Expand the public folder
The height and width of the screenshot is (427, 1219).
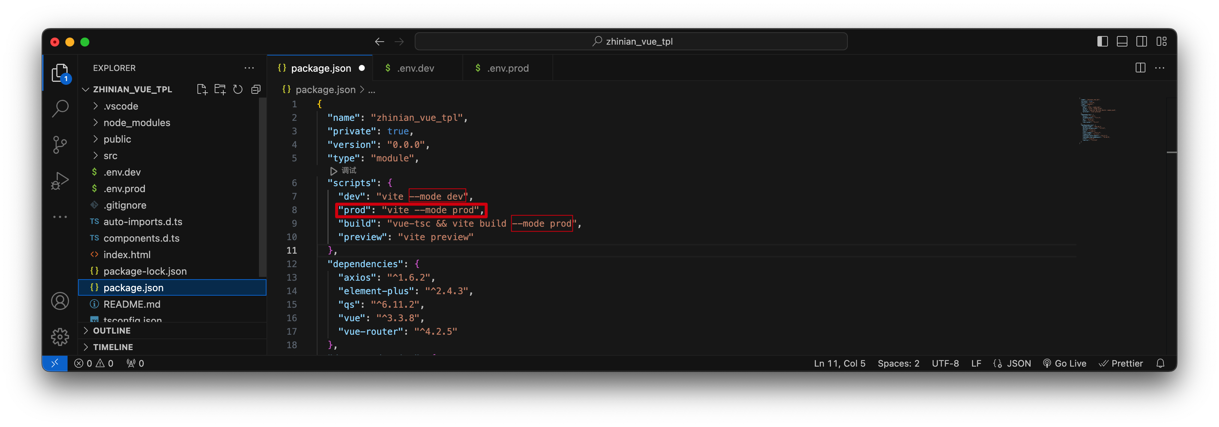coord(96,139)
